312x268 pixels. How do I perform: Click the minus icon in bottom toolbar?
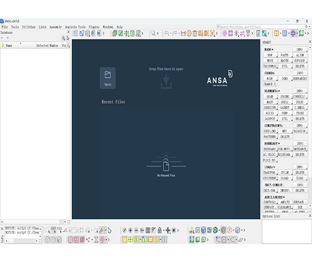tap(136, 230)
